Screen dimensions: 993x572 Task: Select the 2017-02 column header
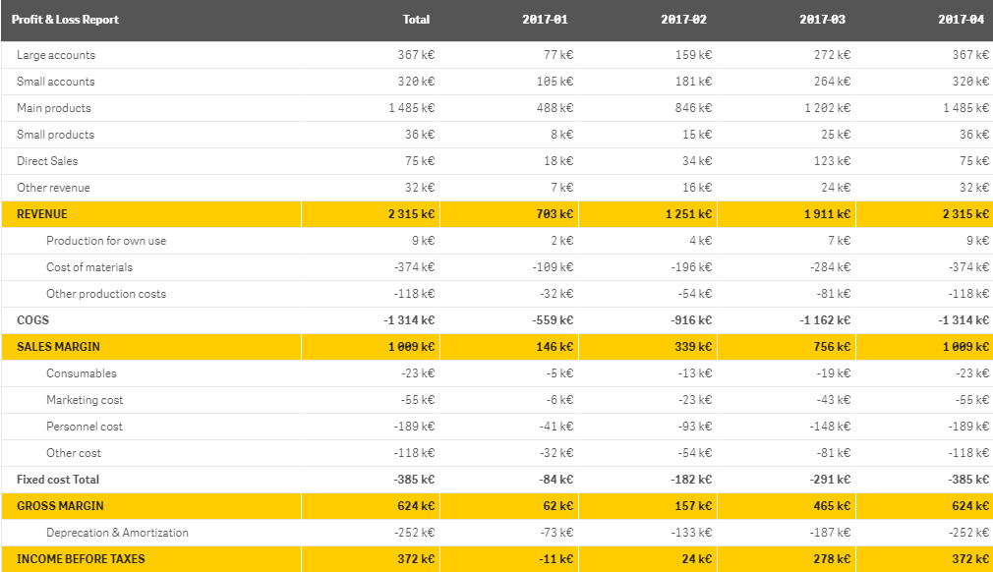click(x=683, y=20)
